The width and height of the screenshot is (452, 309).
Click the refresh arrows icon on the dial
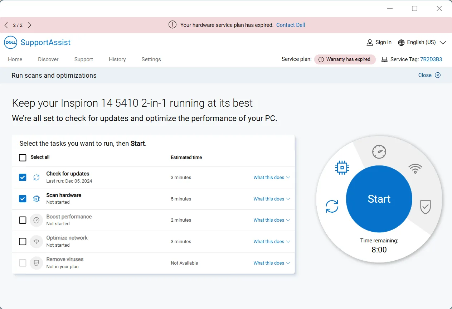(x=332, y=207)
